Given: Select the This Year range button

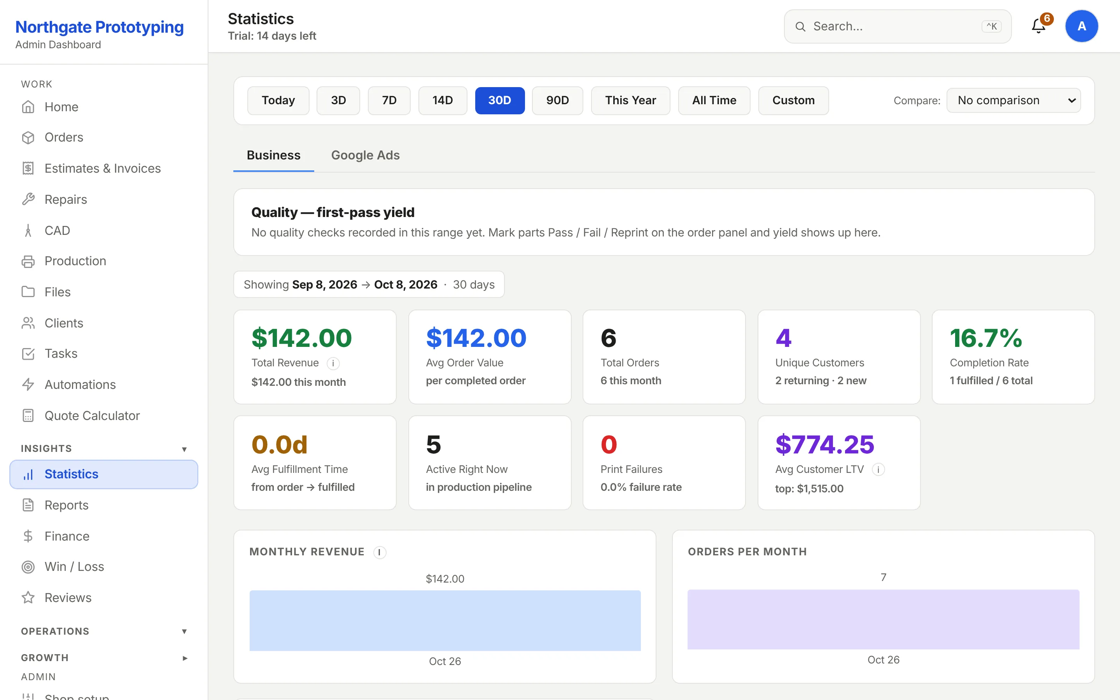Looking at the screenshot, I should click(x=630, y=100).
